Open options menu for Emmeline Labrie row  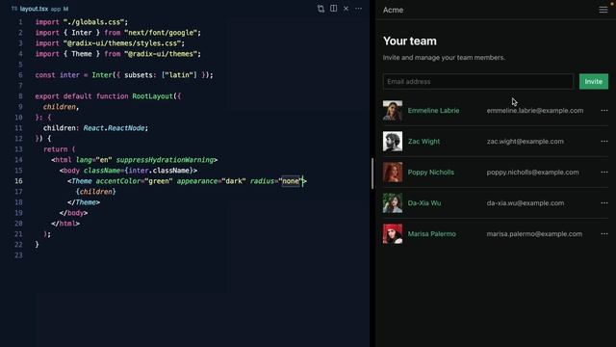(x=604, y=111)
